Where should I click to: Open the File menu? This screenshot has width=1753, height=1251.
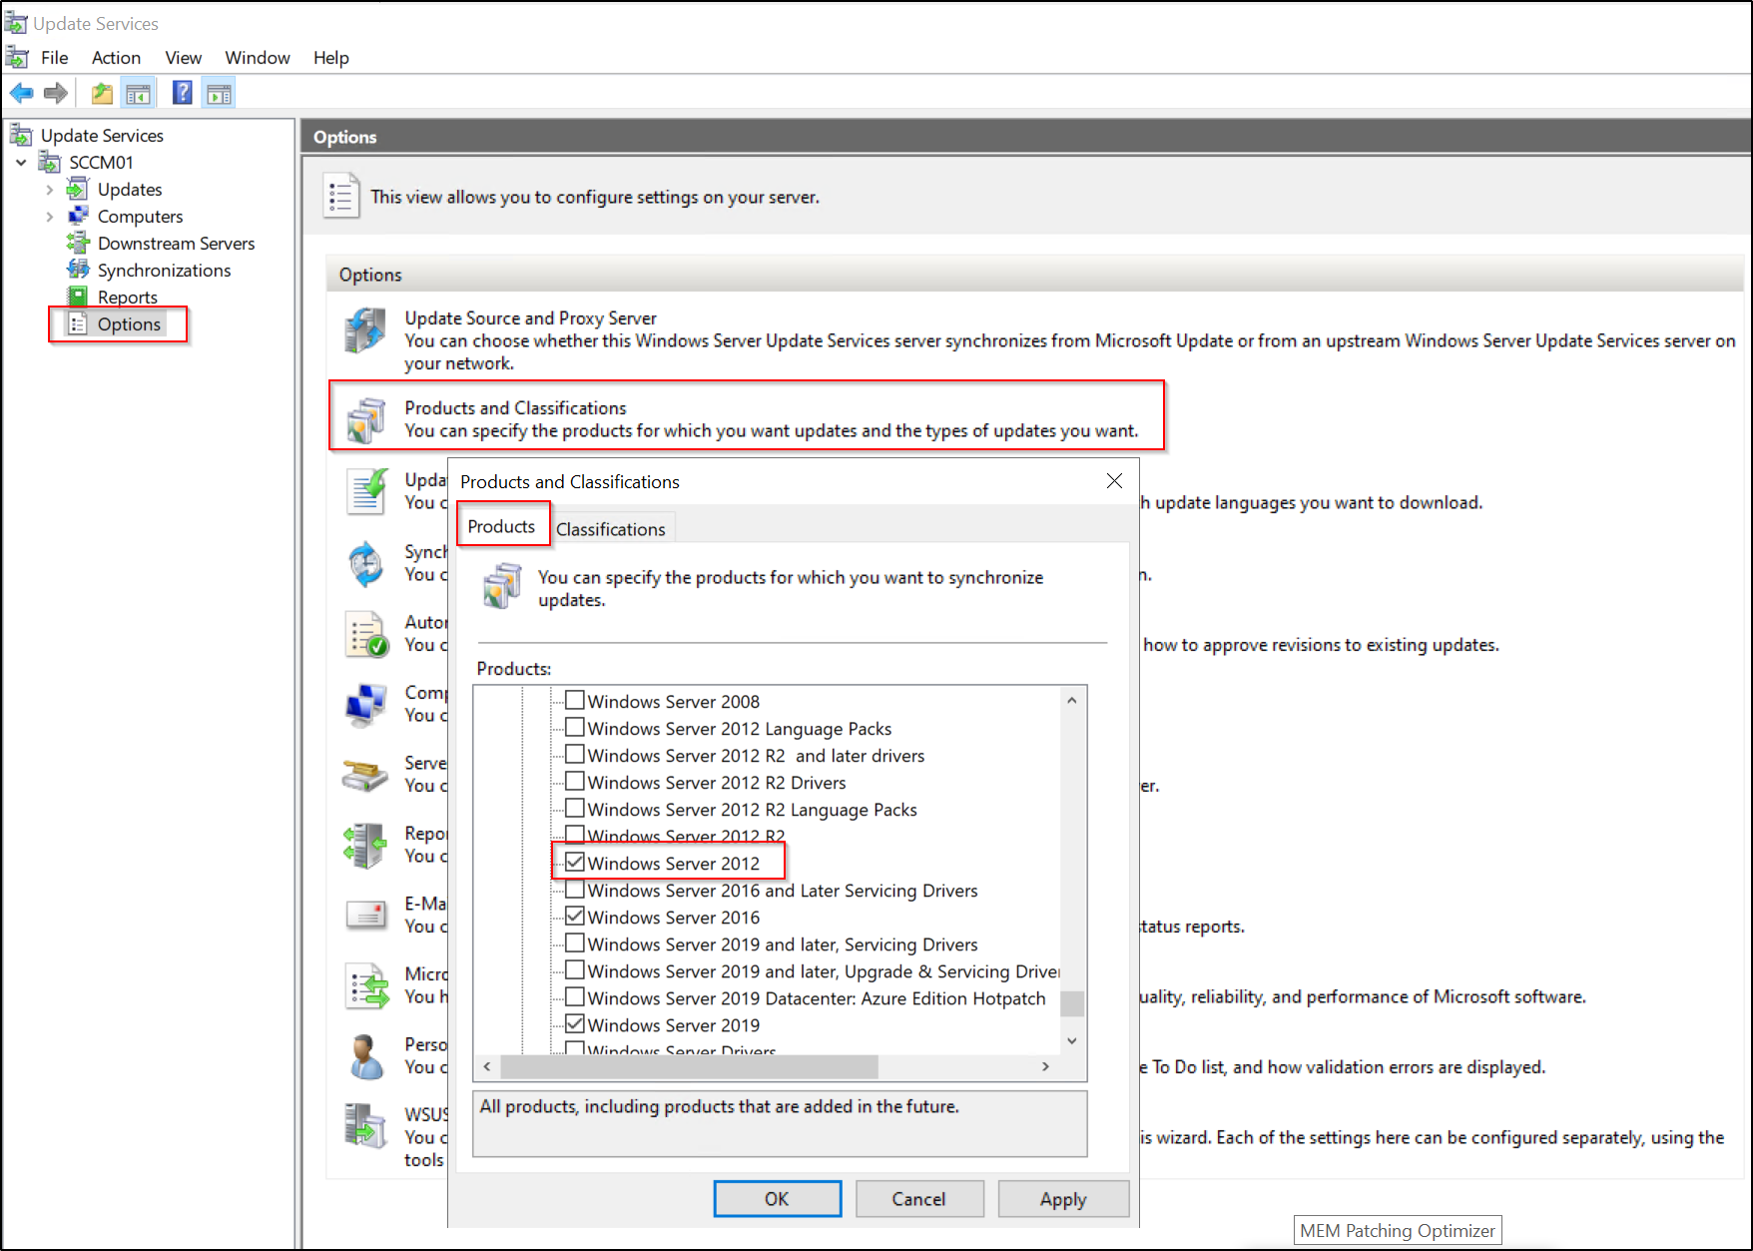tap(54, 58)
